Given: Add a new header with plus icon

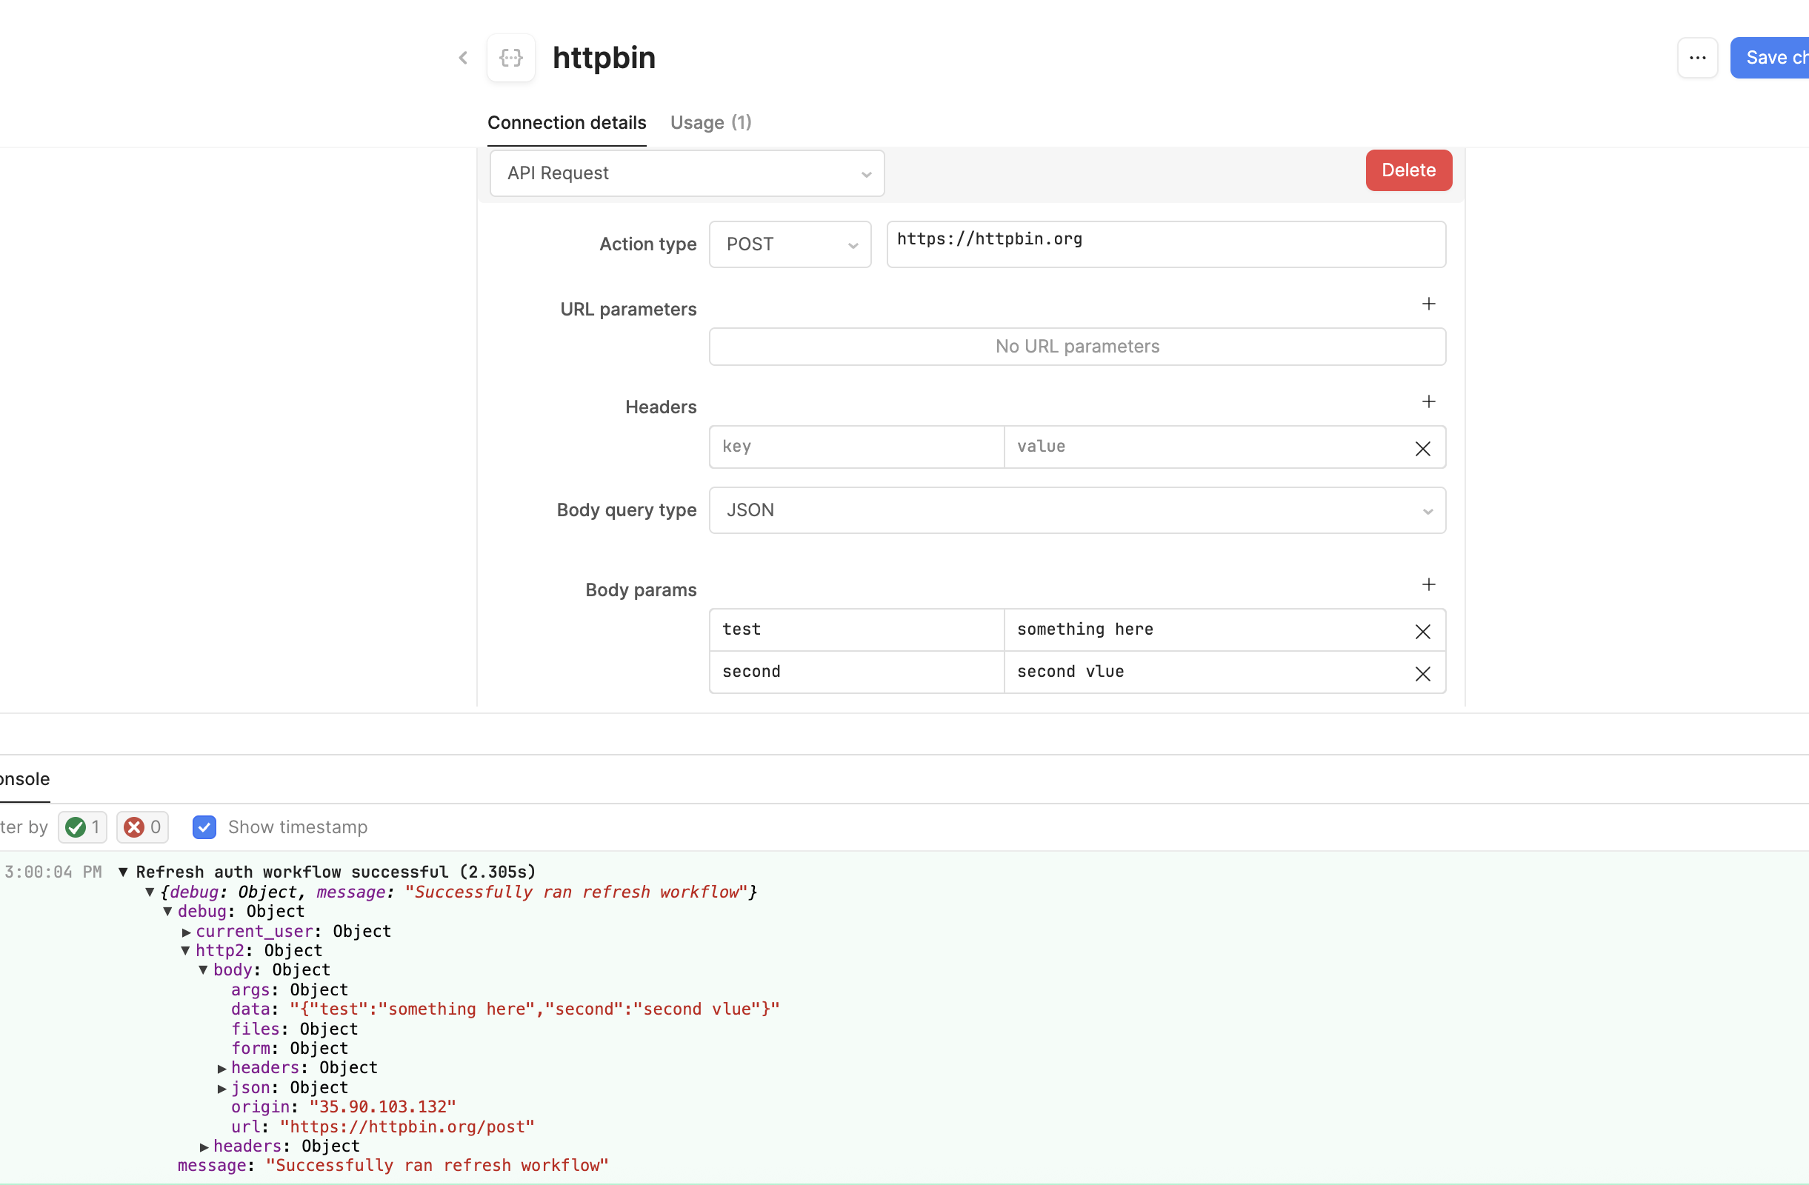Looking at the screenshot, I should (1428, 401).
